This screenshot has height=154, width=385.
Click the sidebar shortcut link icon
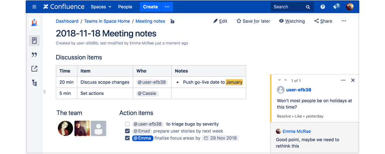[x=34, y=69]
